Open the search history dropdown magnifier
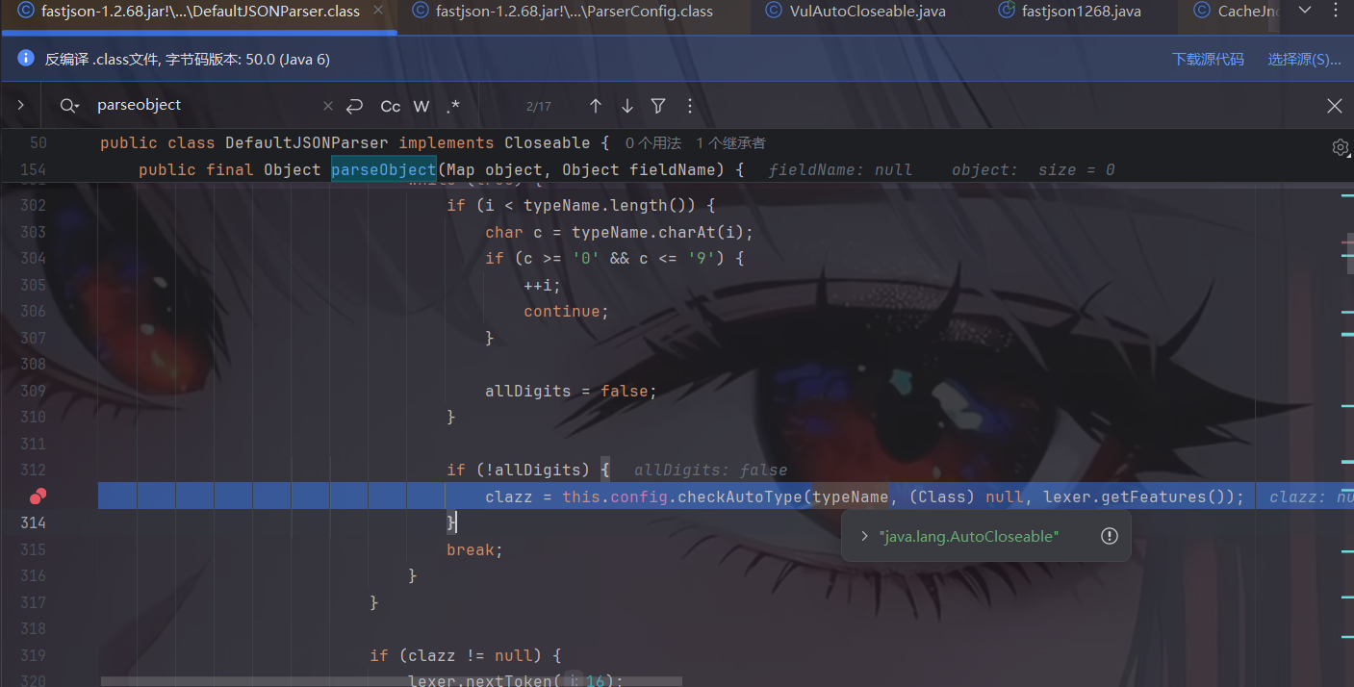 tap(69, 106)
